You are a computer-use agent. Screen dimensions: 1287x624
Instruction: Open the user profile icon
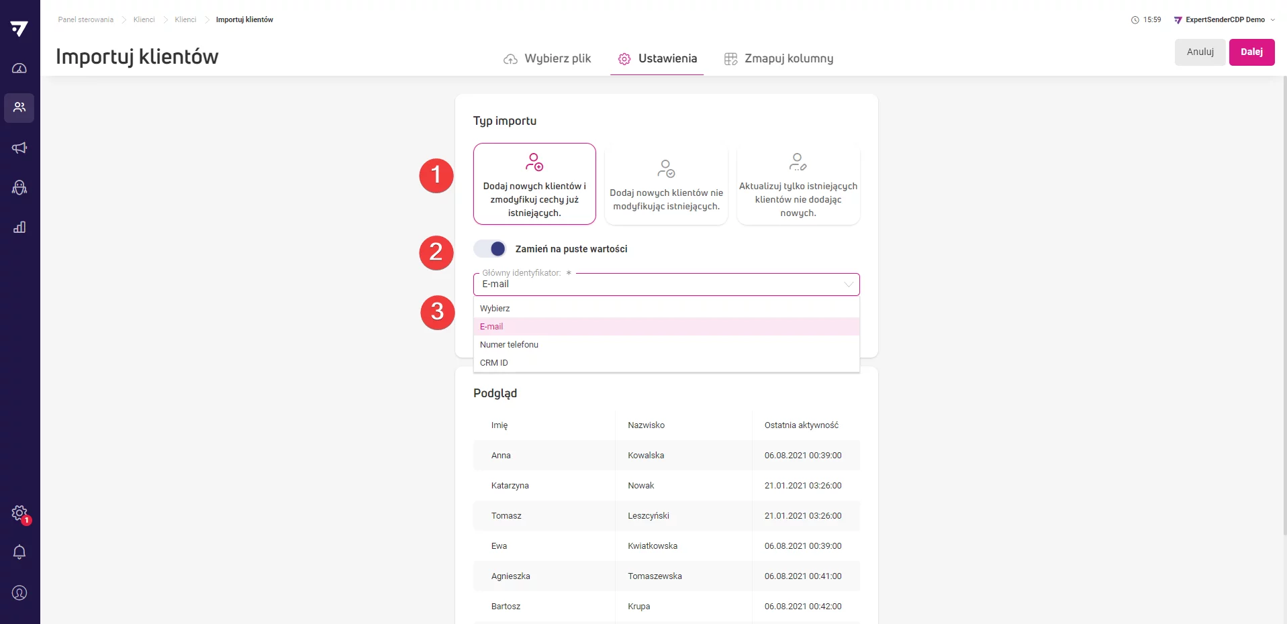[x=19, y=592]
